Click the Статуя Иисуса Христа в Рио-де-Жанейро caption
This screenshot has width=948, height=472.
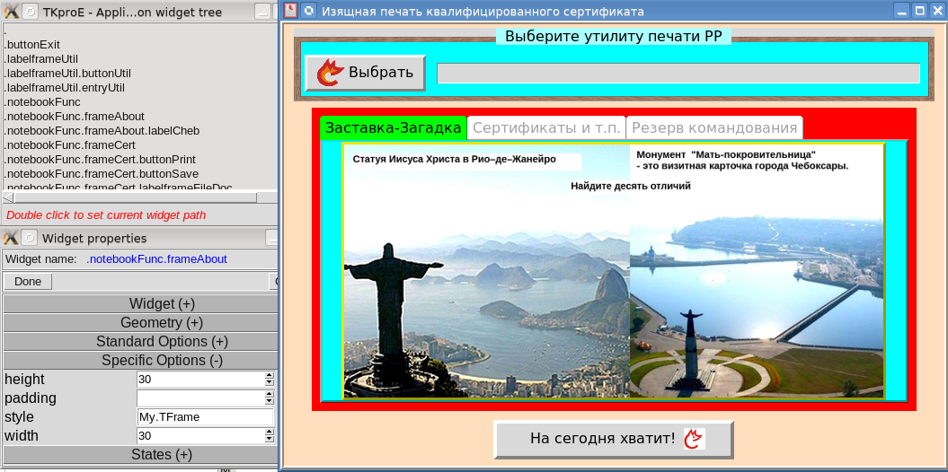tap(454, 160)
